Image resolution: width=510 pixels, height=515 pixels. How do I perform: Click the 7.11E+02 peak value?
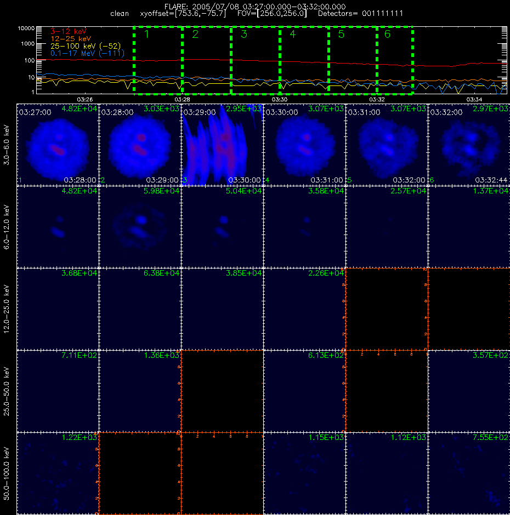pyautogui.click(x=80, y=355)
